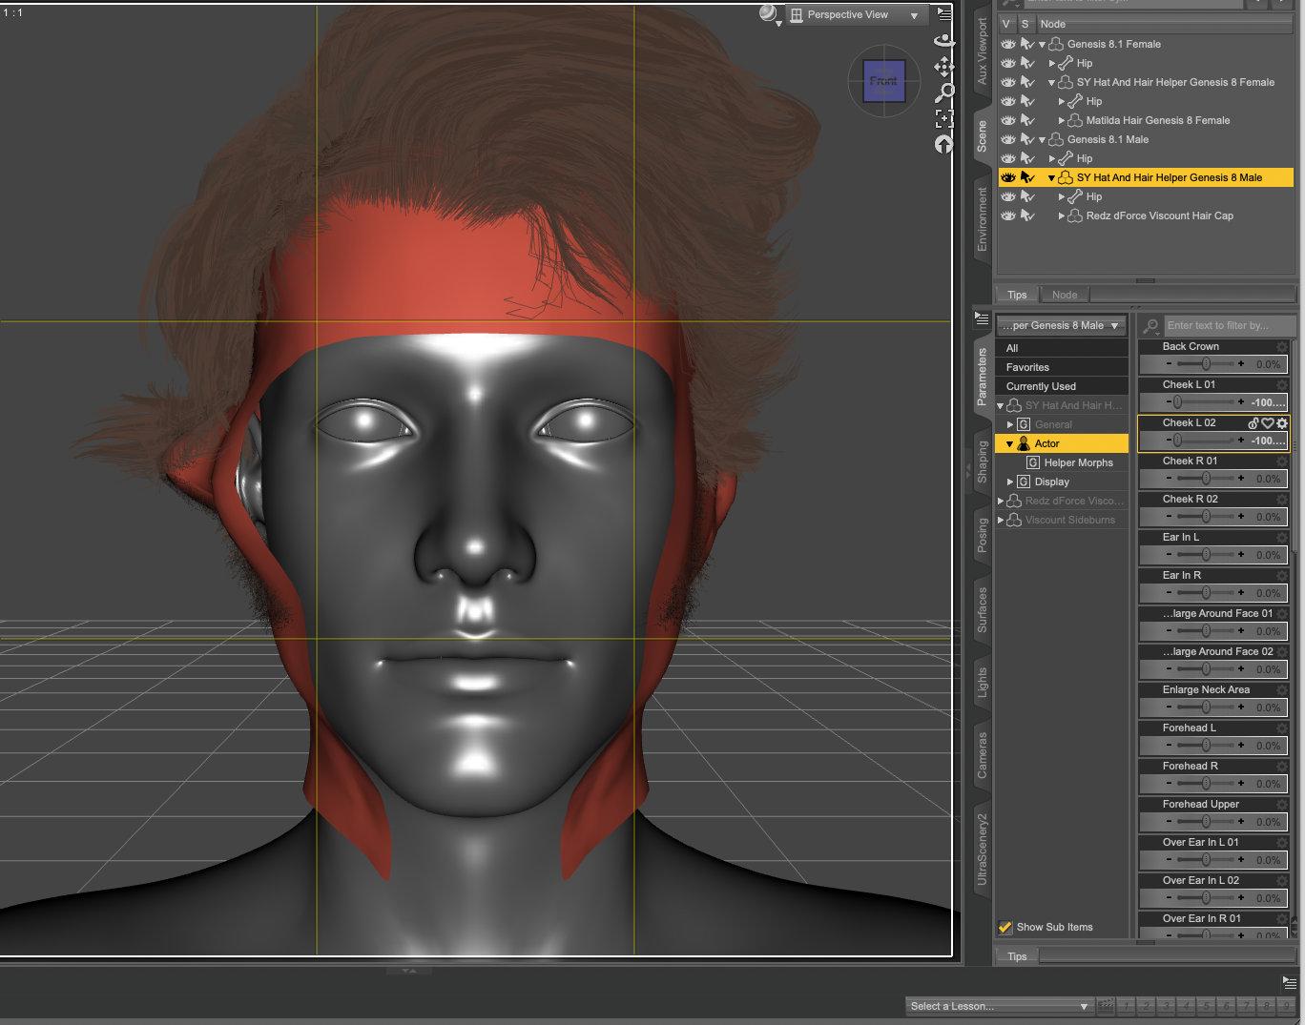Toggle visibility of Redz dForce Viscount Hair Cap
Viewport: 1305px width, 1025px height.
(x=1007, y=215)
